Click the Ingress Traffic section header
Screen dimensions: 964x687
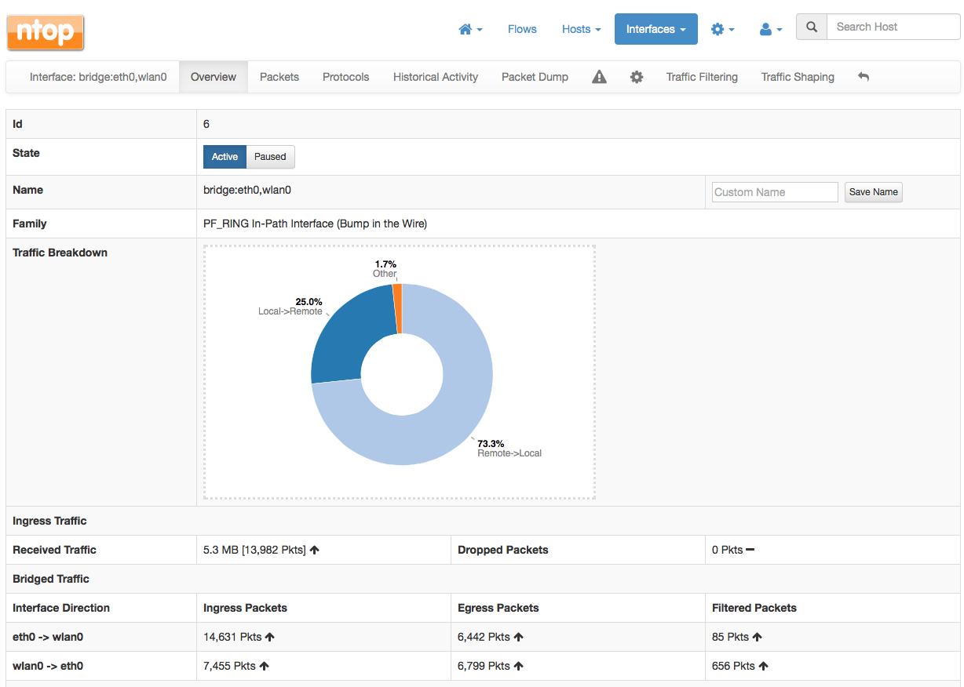(x=49, y=521)
